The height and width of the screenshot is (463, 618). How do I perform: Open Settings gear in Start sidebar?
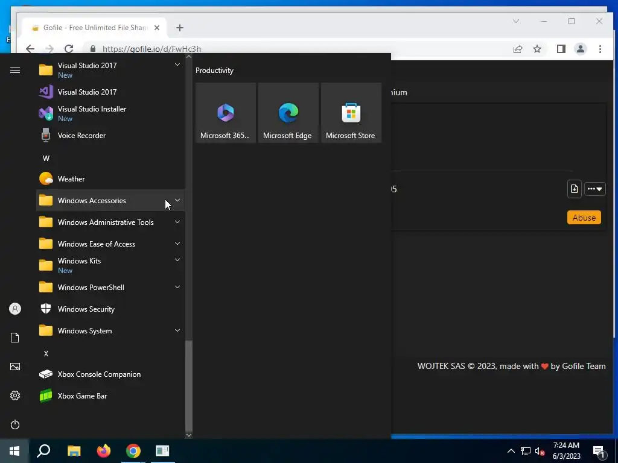click(x=15, y=395)
